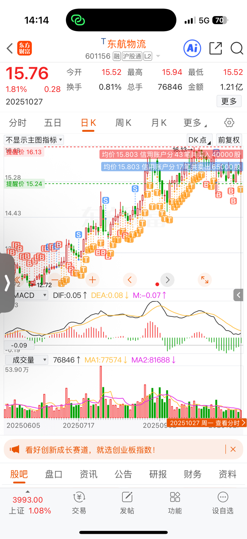This screenshot has height=539, width=247.
Task: Tap the 金额 1.21亿 value
Action: point(215,87)
